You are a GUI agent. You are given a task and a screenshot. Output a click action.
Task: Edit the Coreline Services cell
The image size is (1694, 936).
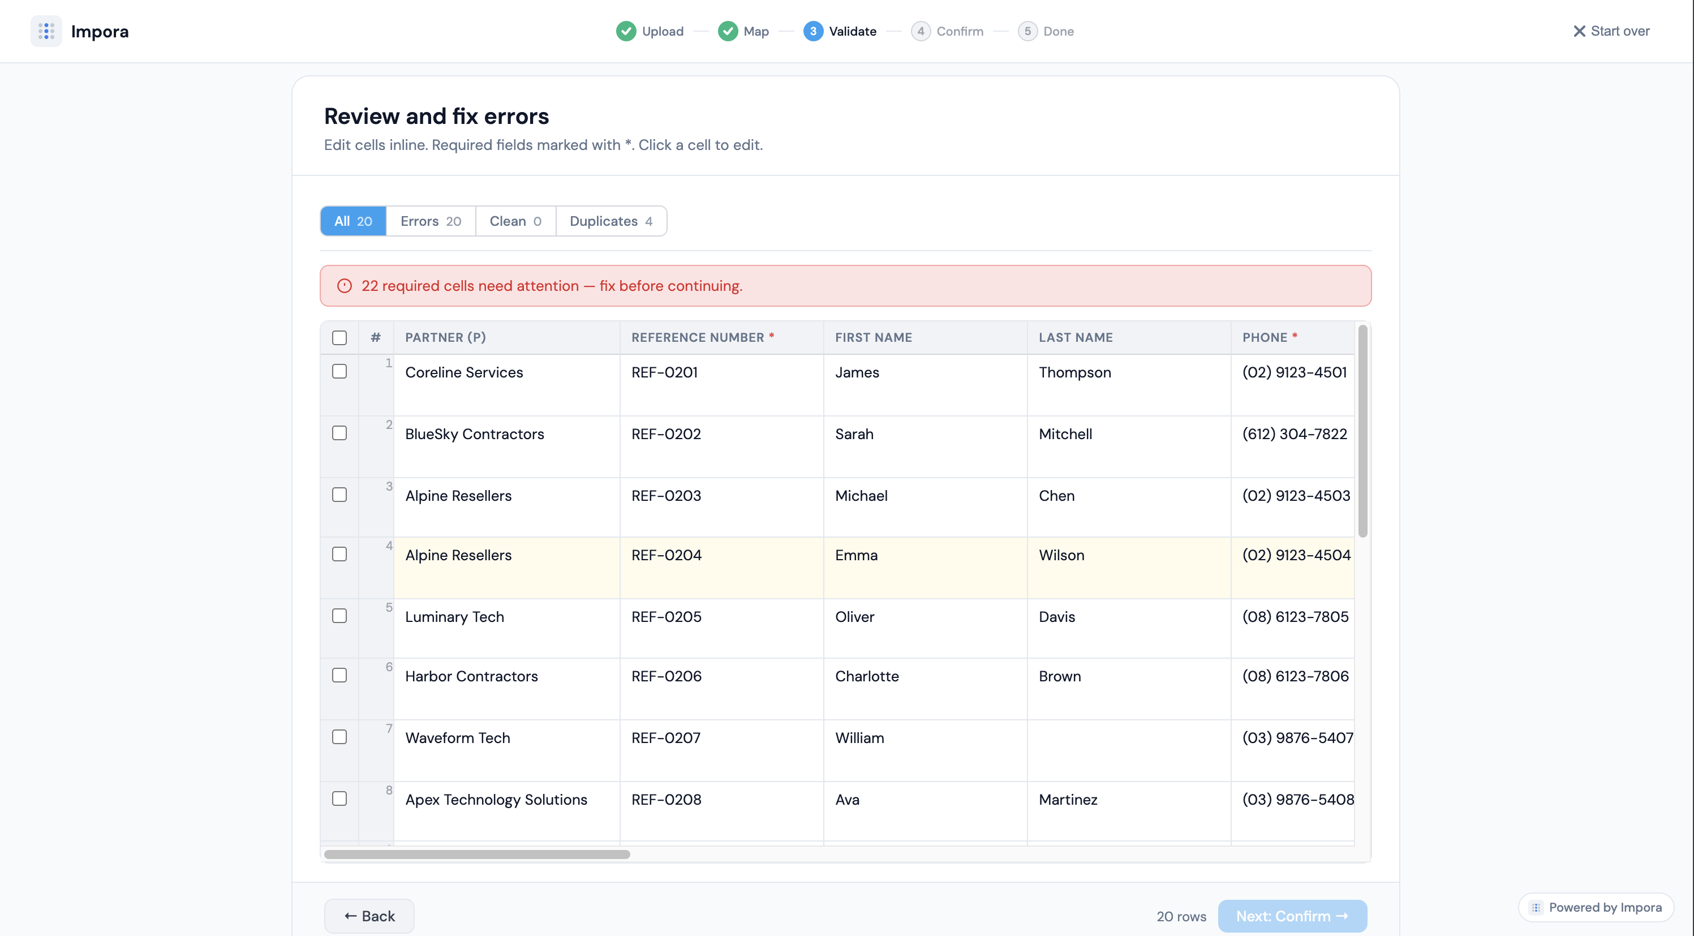[x=506, y=385]
